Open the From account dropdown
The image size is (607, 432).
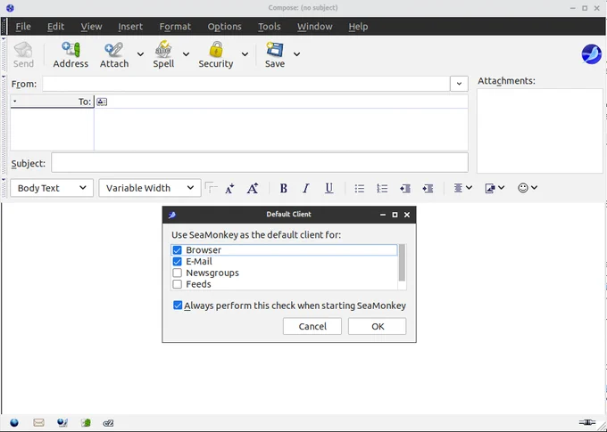click(459, 84)
